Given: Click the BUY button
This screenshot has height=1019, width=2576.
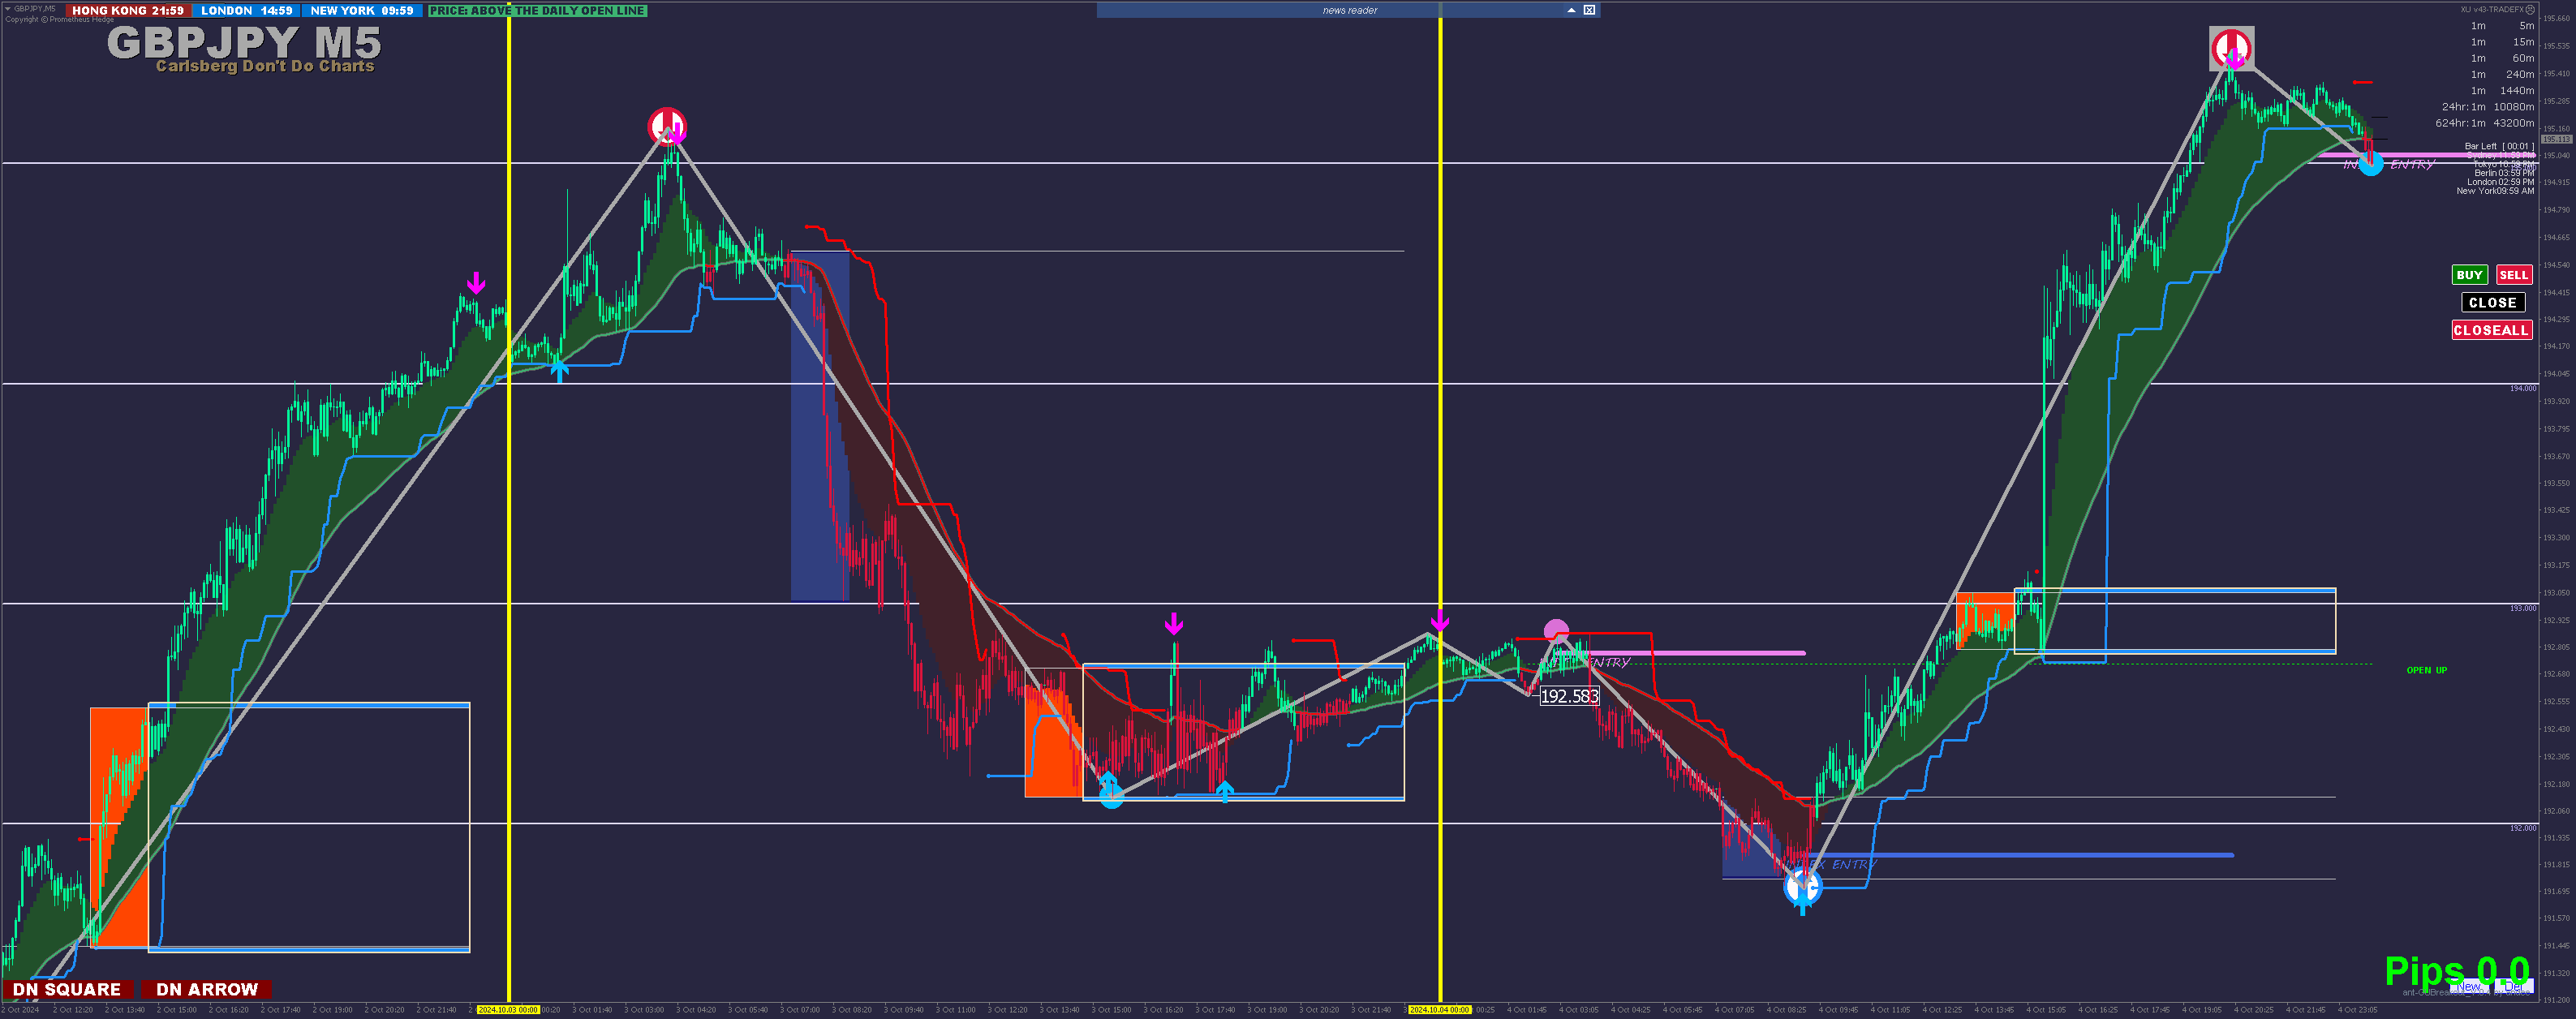Looking at the screenshot, I should pyautogui.click(x=2469, y=275).
